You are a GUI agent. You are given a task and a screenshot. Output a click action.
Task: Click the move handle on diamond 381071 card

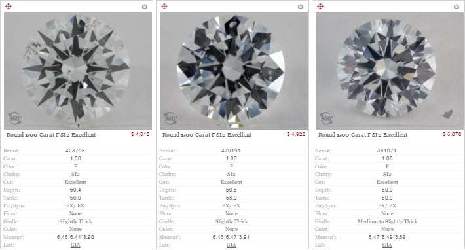320,7
